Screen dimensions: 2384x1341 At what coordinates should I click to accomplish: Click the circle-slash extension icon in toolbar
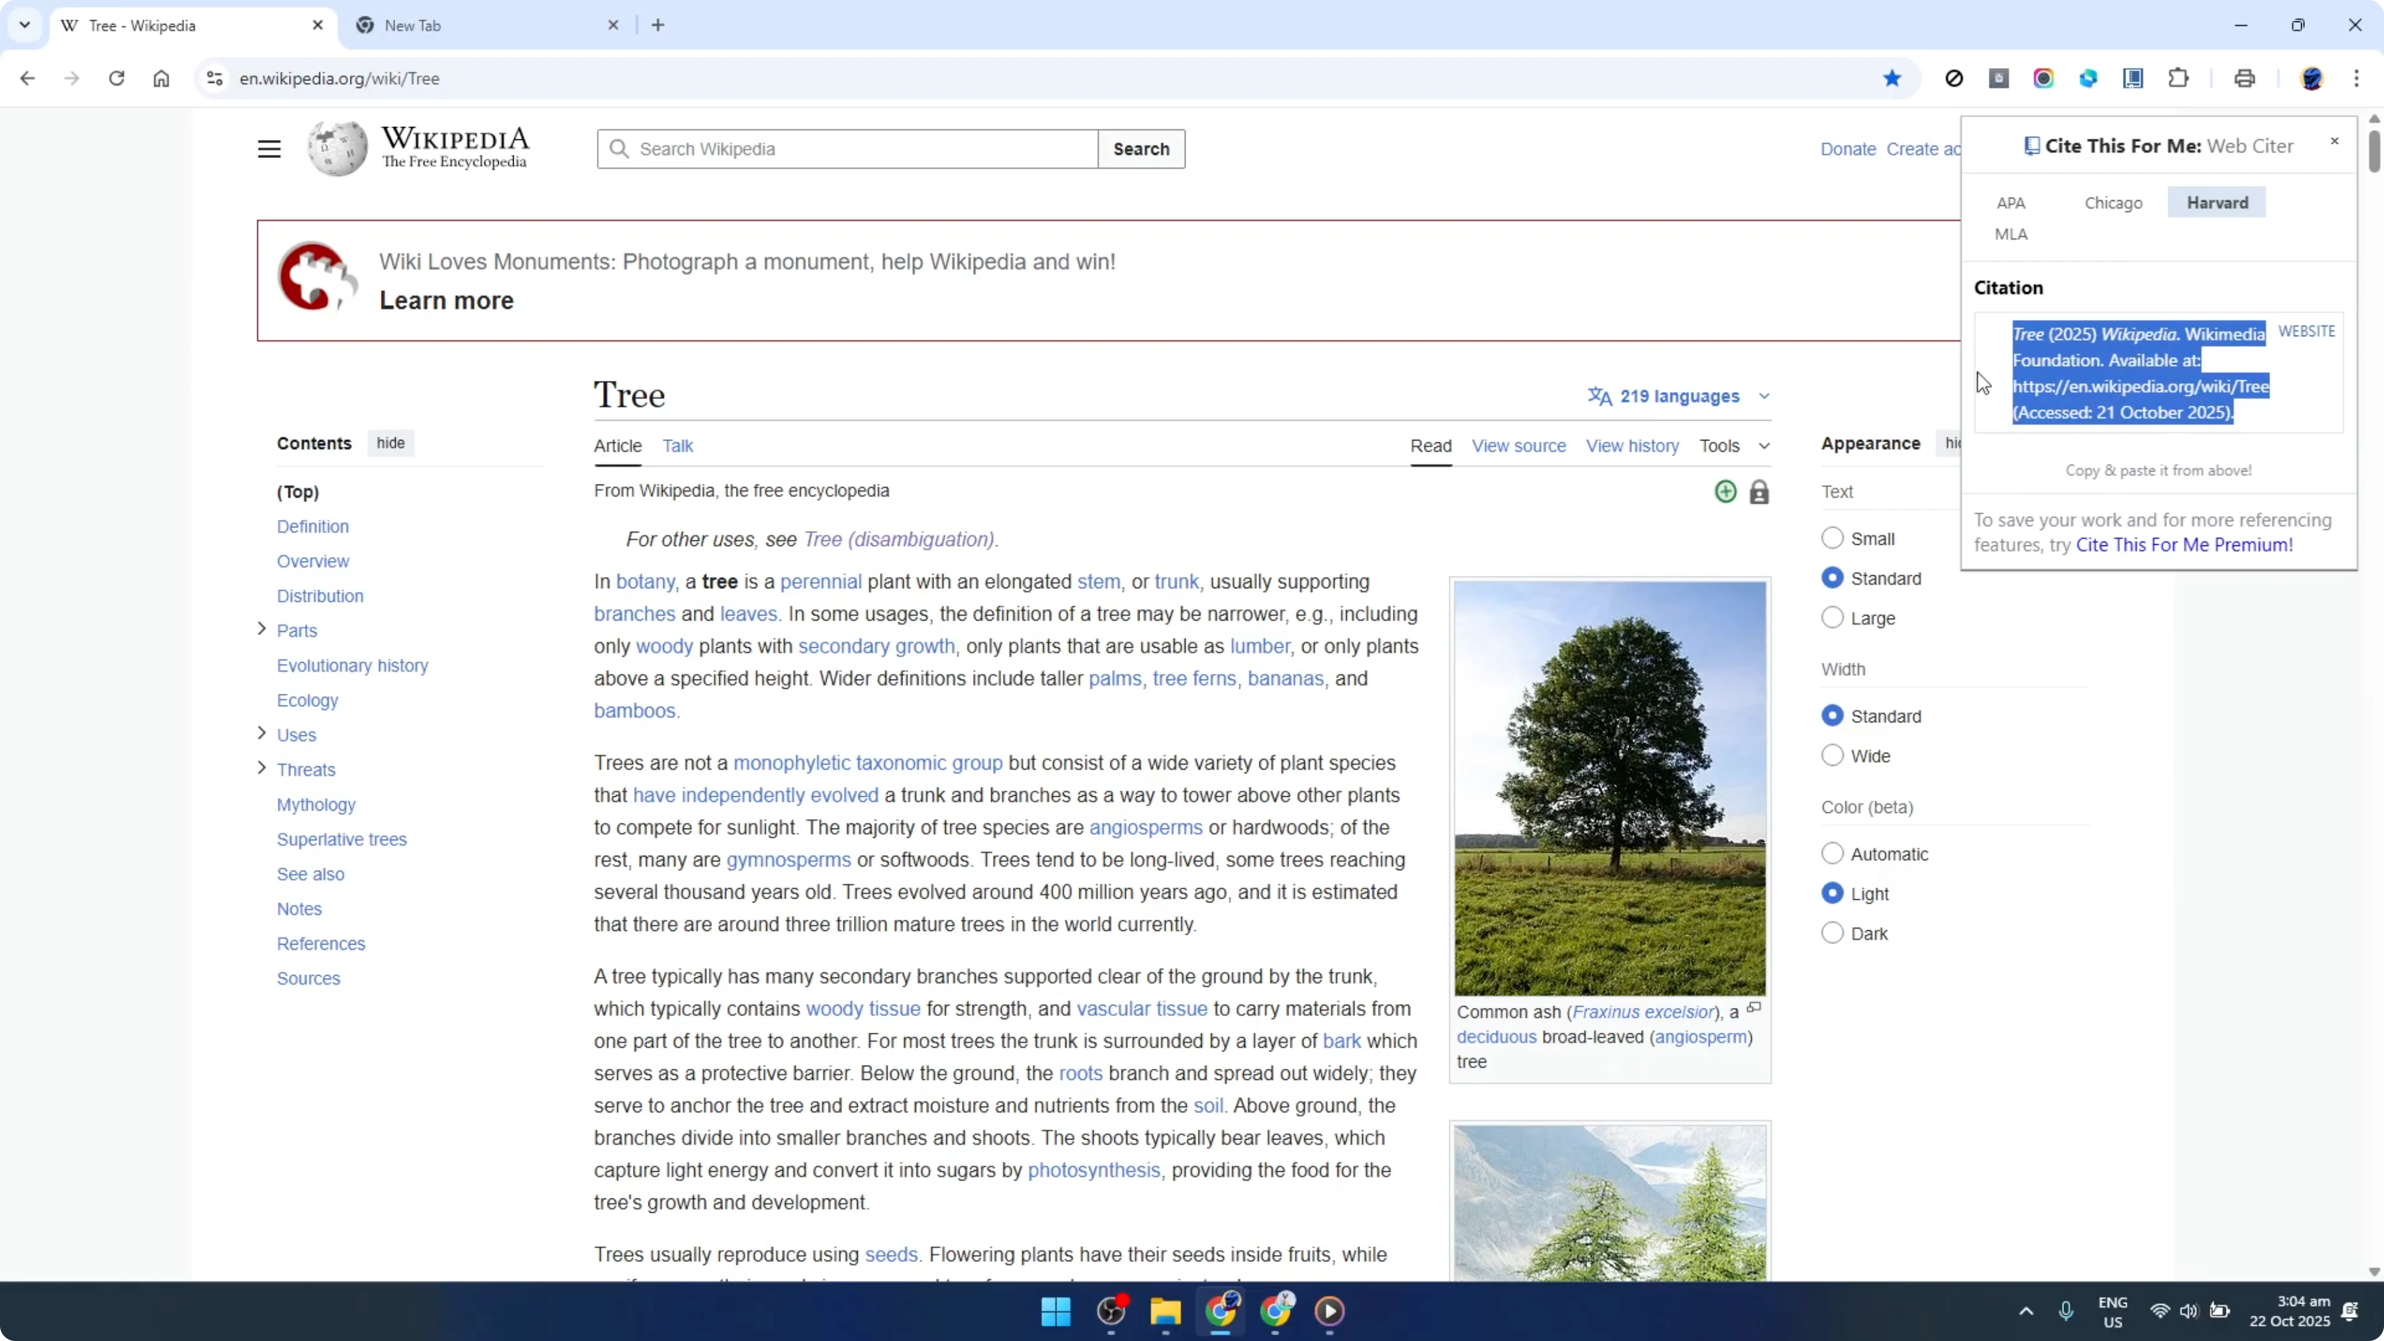click(1954, 78)
